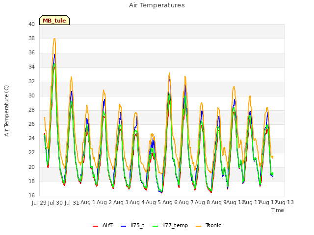The image size is (314, 235).
Task: Click the y-axis value 40
Action: tap(31, 24)
